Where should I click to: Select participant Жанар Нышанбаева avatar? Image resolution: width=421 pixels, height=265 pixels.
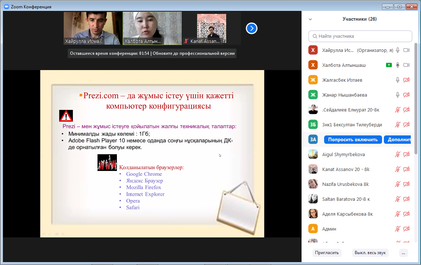pyautogui.click(x=313, y=95)
